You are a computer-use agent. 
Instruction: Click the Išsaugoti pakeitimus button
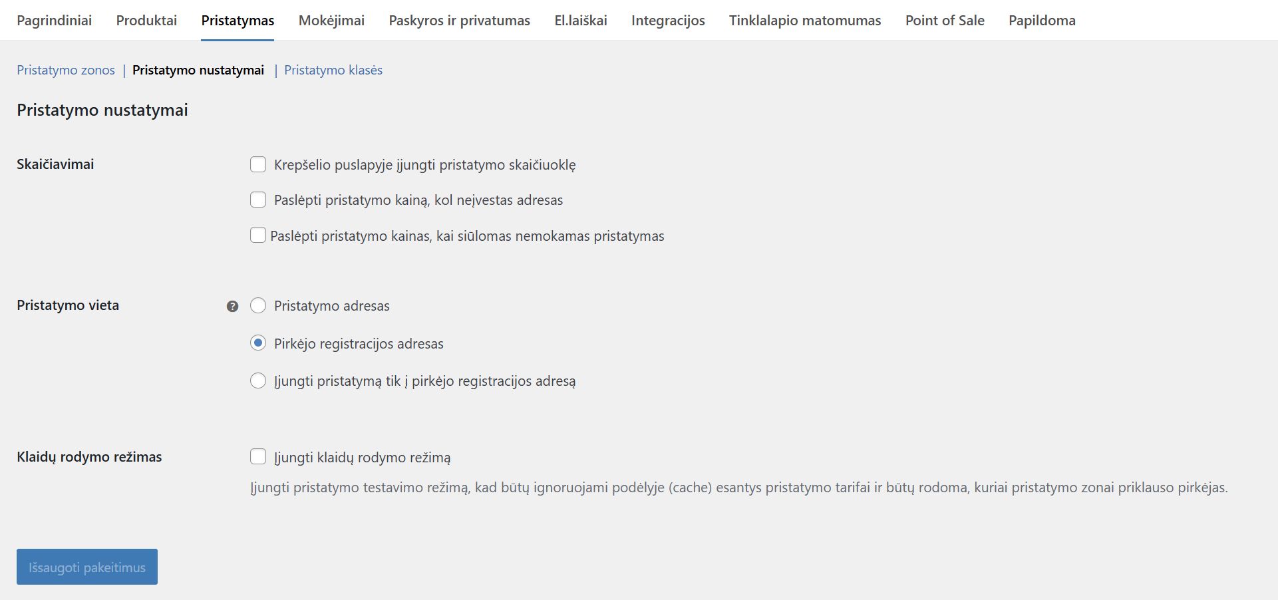click(87, 567)
